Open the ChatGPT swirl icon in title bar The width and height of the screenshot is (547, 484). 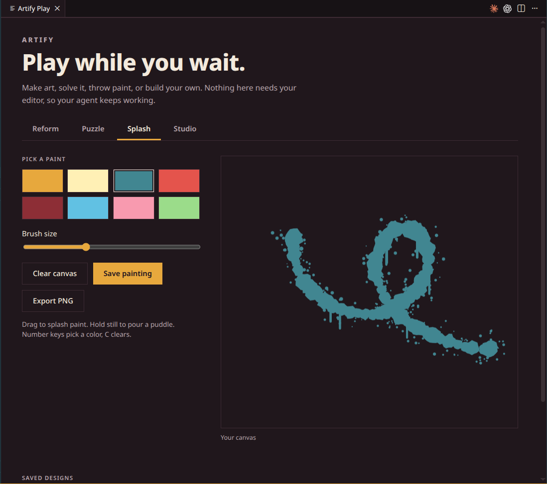[x=507, y=9]
